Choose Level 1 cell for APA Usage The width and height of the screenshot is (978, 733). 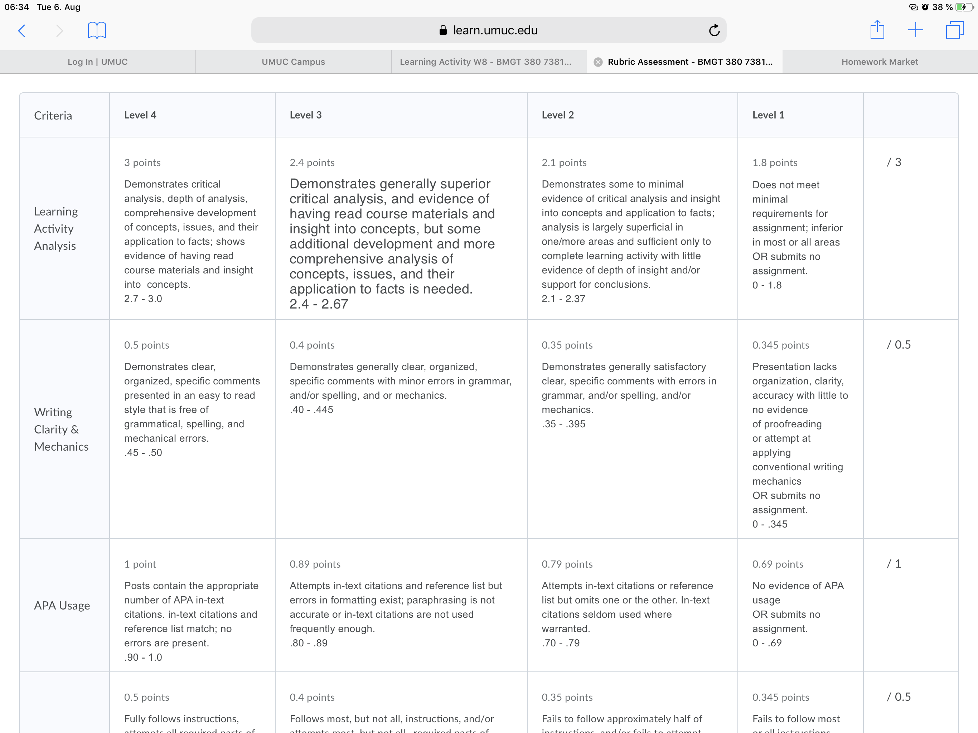pyautogui.click(x=800, y=605)
